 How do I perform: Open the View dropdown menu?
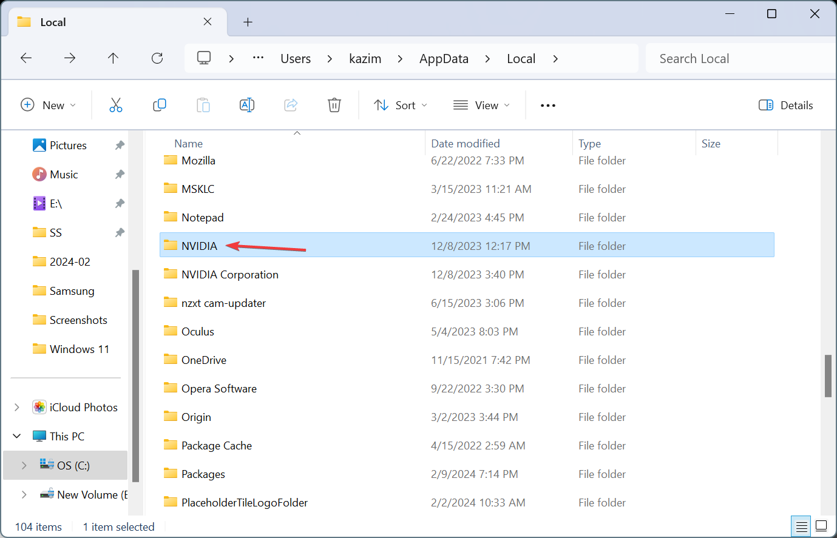[482, 105]
